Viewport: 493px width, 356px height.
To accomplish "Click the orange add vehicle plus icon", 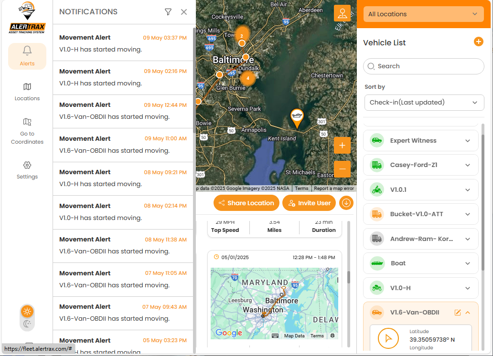I will (x=478, y=42).
